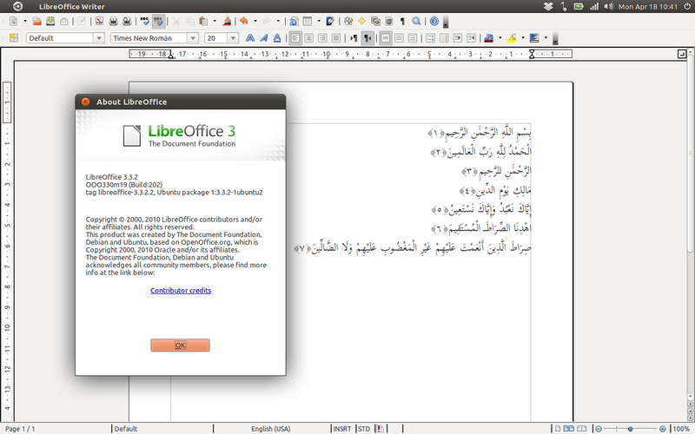This screenshot has height=434, width=695.
Task: Open the Navigator star icon
Action: point(362,21)
